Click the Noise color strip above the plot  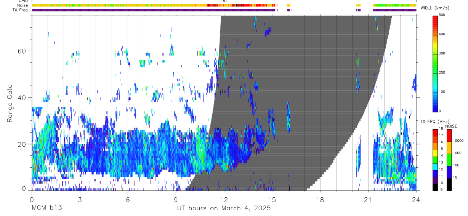[224, 6]
